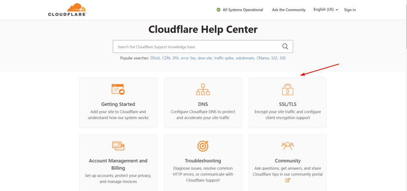Screen dimensions: 407x191
Task: Click the green systems status checkmark icon
Action: [x=219, y=10]
